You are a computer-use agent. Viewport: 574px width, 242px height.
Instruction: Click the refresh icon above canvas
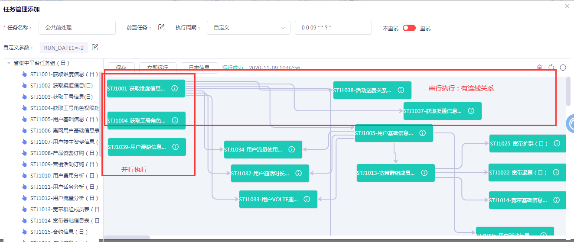[551, 68]
